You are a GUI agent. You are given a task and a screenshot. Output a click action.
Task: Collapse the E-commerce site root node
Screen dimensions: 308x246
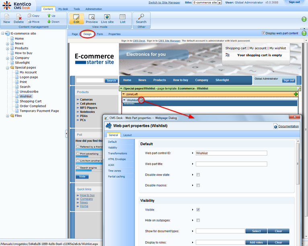(x=2, y=33)
